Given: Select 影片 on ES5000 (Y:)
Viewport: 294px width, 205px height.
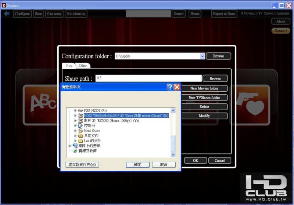Looking at the screenshot, I should point(111,121).
